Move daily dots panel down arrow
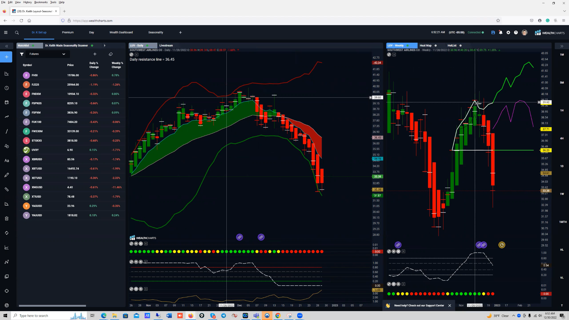Image resolution: width=569 pixels, height=320 pixels. [136, 244]
